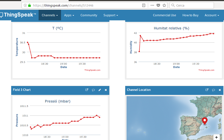Zoom in on the map with plus button
This screenshot has width=224, height=140.
216,137
